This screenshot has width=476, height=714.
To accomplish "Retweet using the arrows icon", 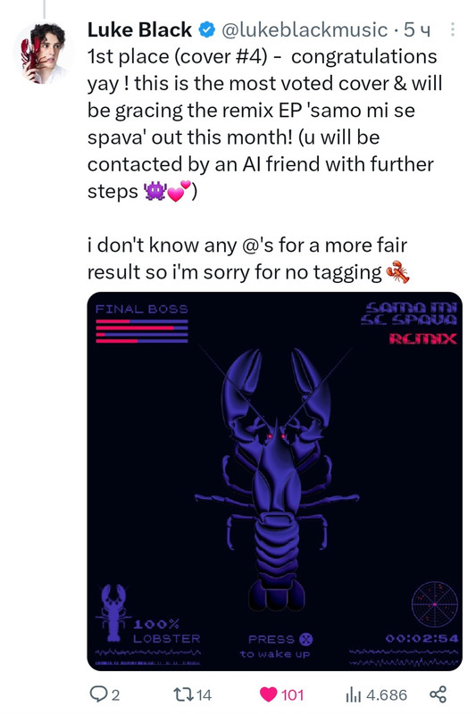I will pos(182,694).
